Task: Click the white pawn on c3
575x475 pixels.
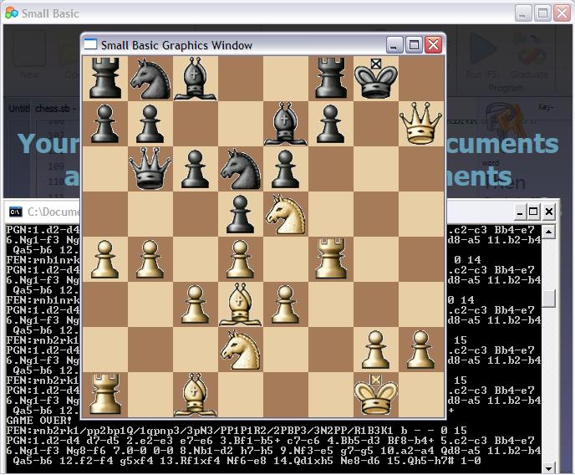Action: point(196,304)
